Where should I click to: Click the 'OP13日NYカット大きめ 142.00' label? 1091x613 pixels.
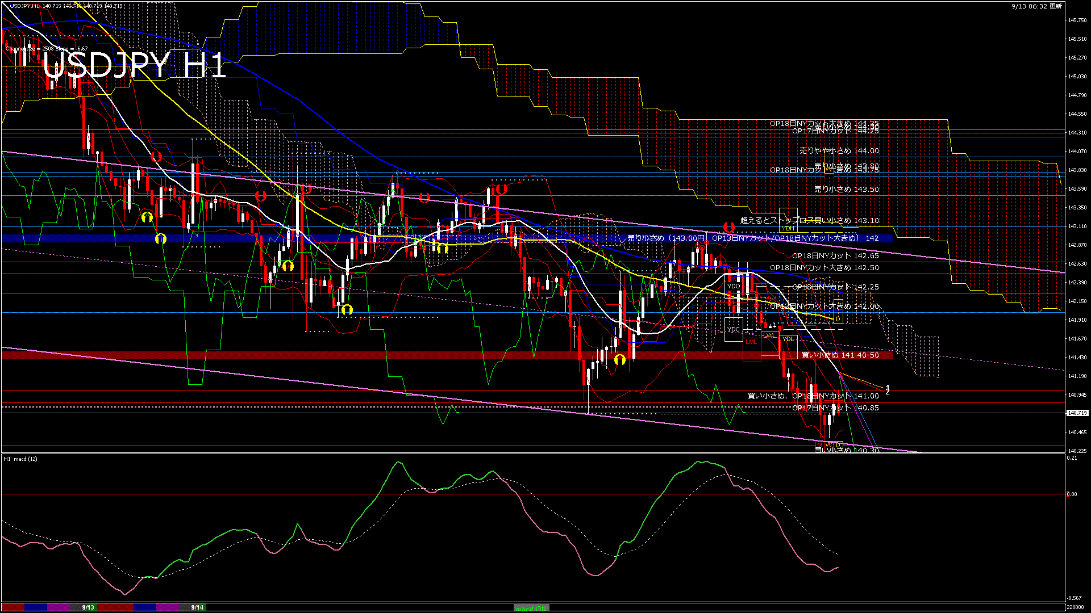coord(825,306)
